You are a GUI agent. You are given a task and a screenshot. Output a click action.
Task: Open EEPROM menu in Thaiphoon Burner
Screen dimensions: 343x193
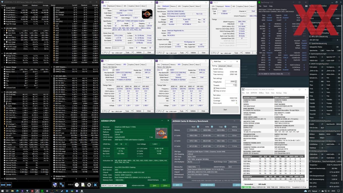click(x=254, y=93)
